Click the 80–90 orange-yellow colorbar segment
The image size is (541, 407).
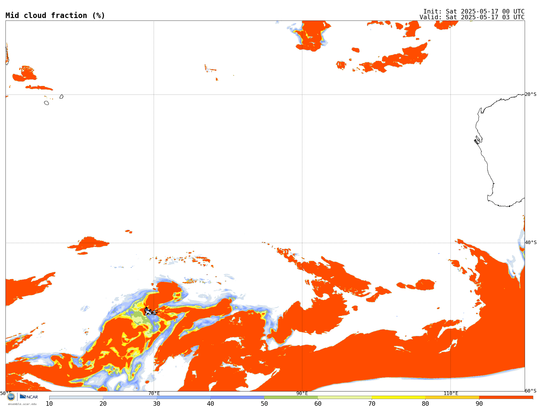click(452, 397)
